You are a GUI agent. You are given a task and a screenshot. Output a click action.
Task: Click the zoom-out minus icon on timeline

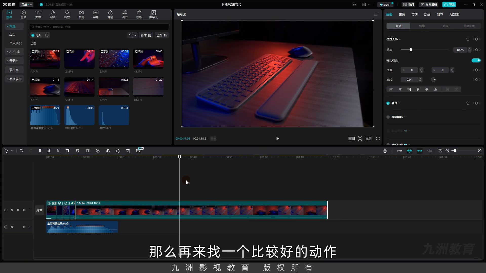coord(447,151)
